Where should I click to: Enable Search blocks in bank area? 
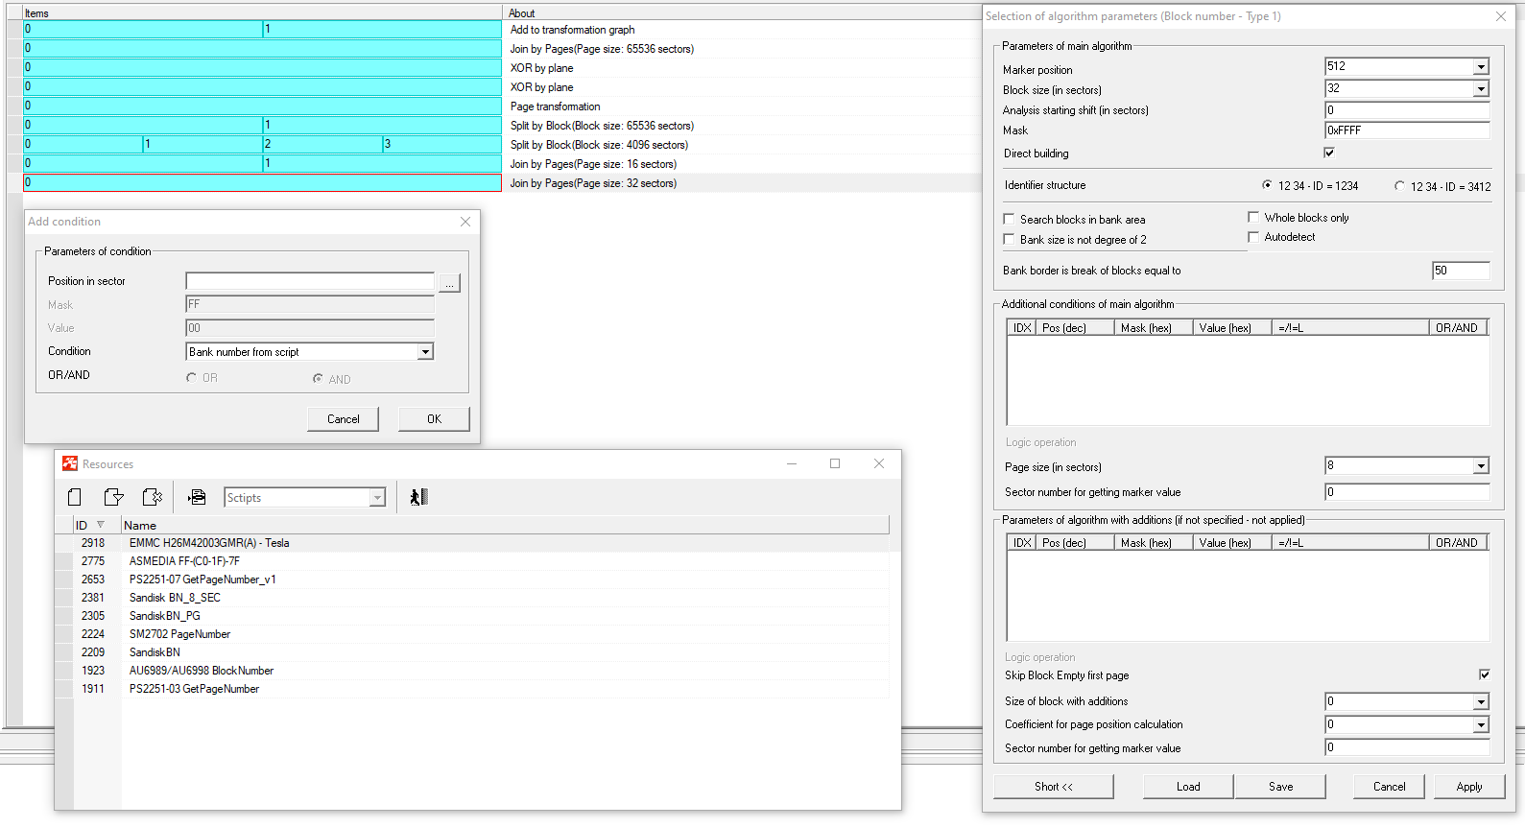coord(1009,220)
